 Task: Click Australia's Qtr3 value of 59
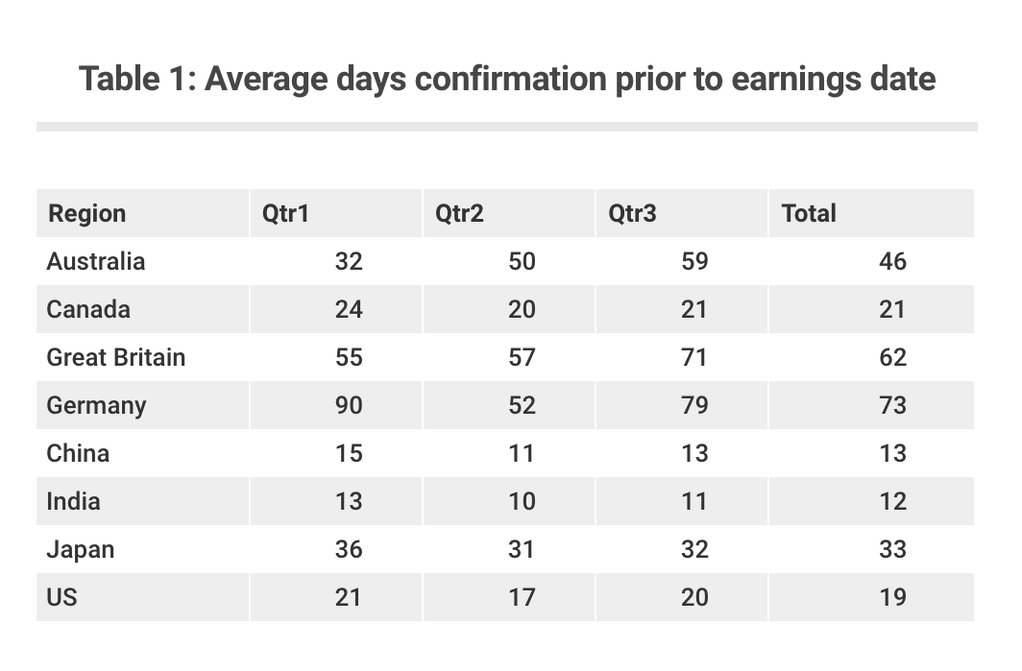[x=694, y=261]
